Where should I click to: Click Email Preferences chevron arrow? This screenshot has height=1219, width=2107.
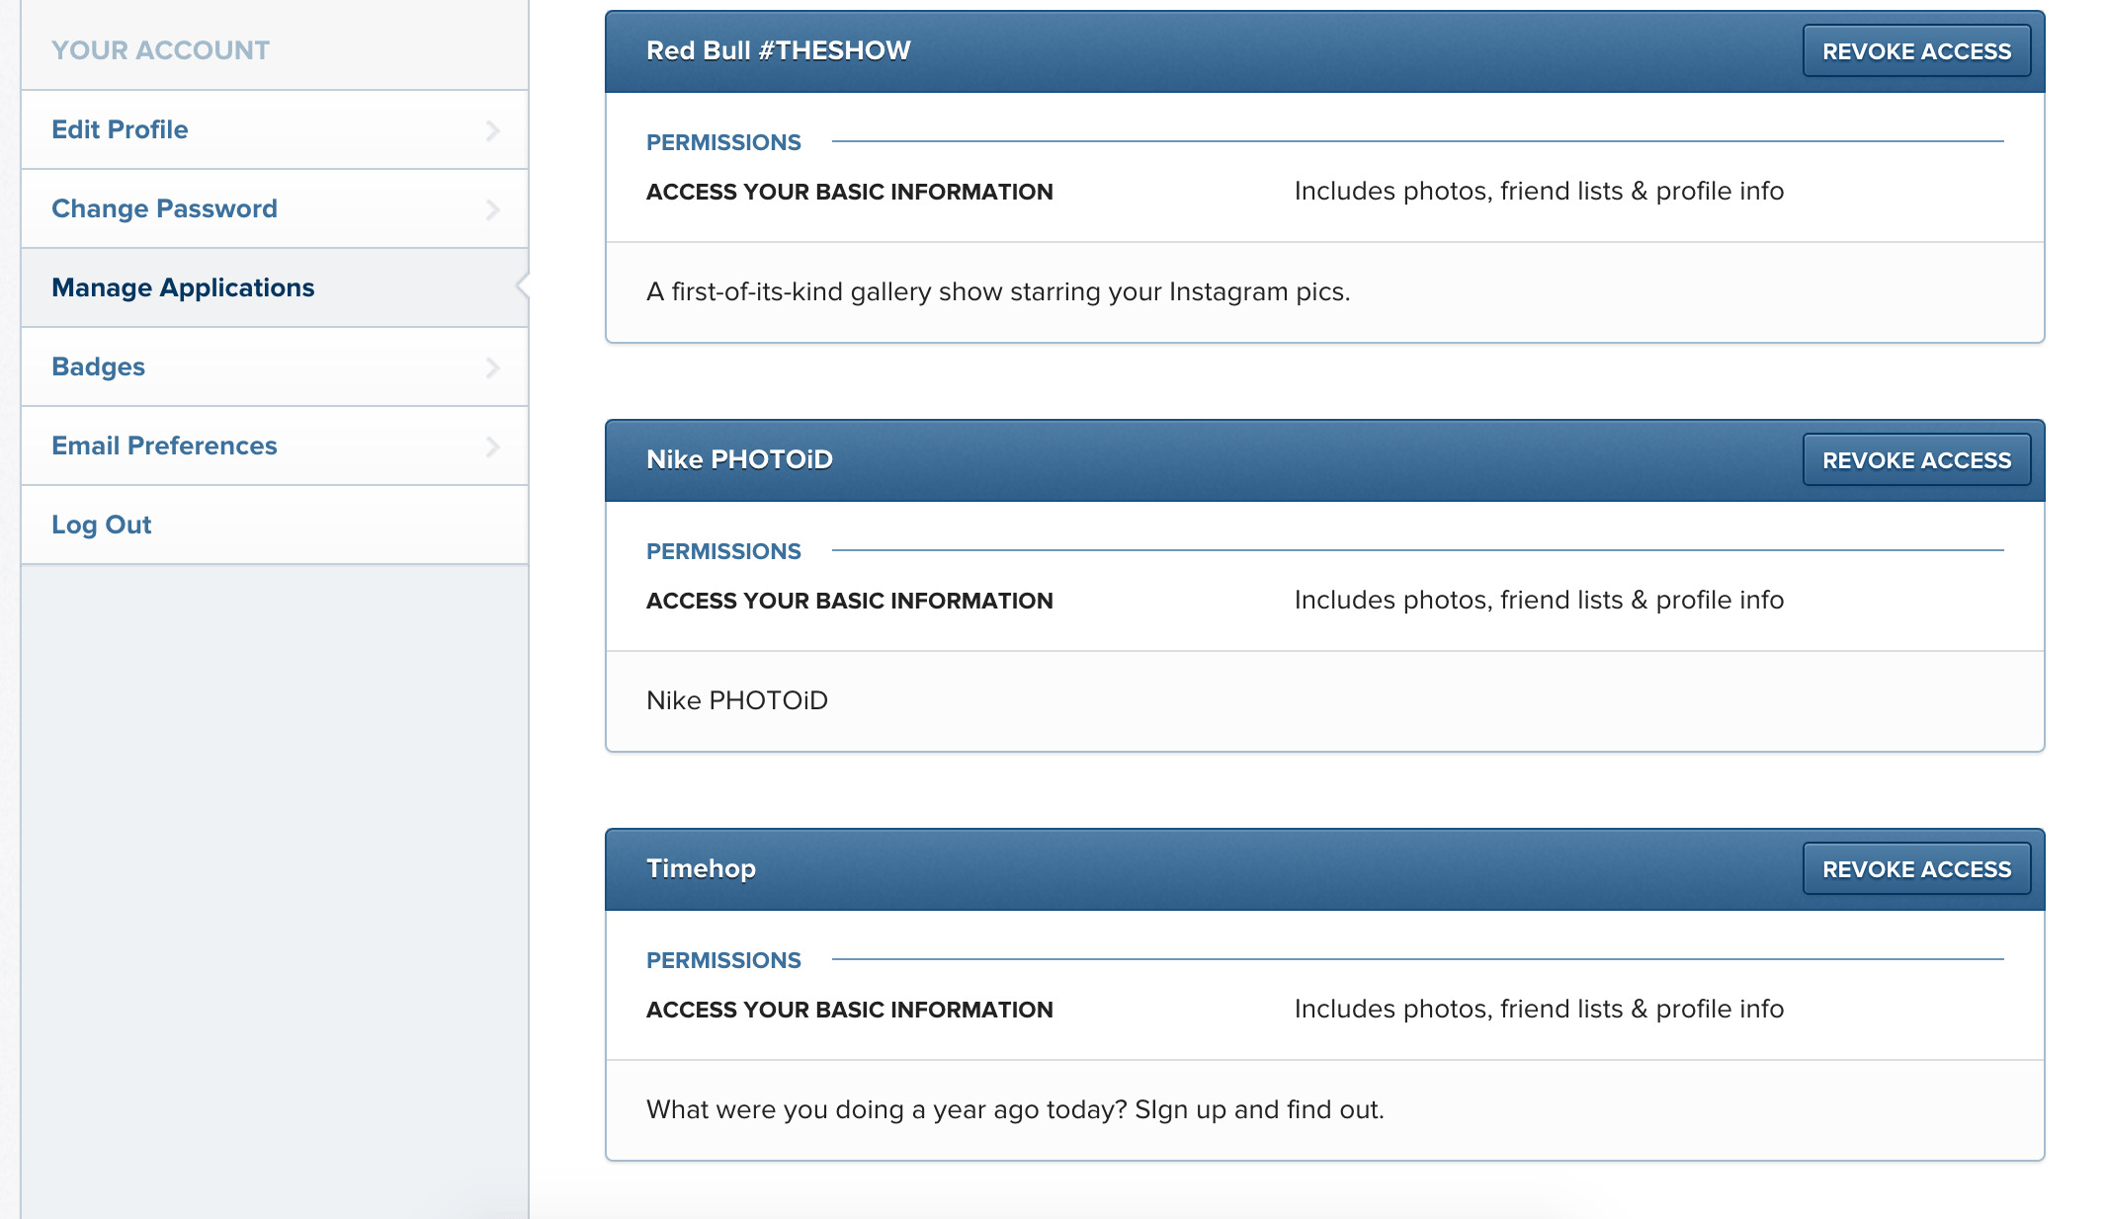492,447
